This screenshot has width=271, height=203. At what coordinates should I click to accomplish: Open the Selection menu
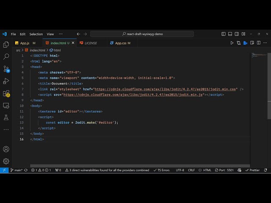(x=36, y=34)
